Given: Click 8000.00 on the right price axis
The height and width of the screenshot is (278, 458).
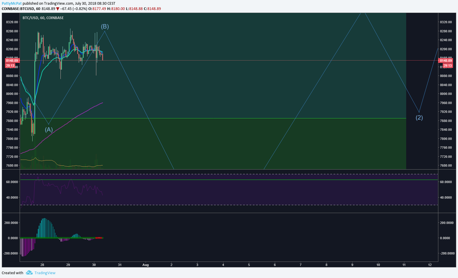Looking at the screenshot, I should [x=446, y=94].
